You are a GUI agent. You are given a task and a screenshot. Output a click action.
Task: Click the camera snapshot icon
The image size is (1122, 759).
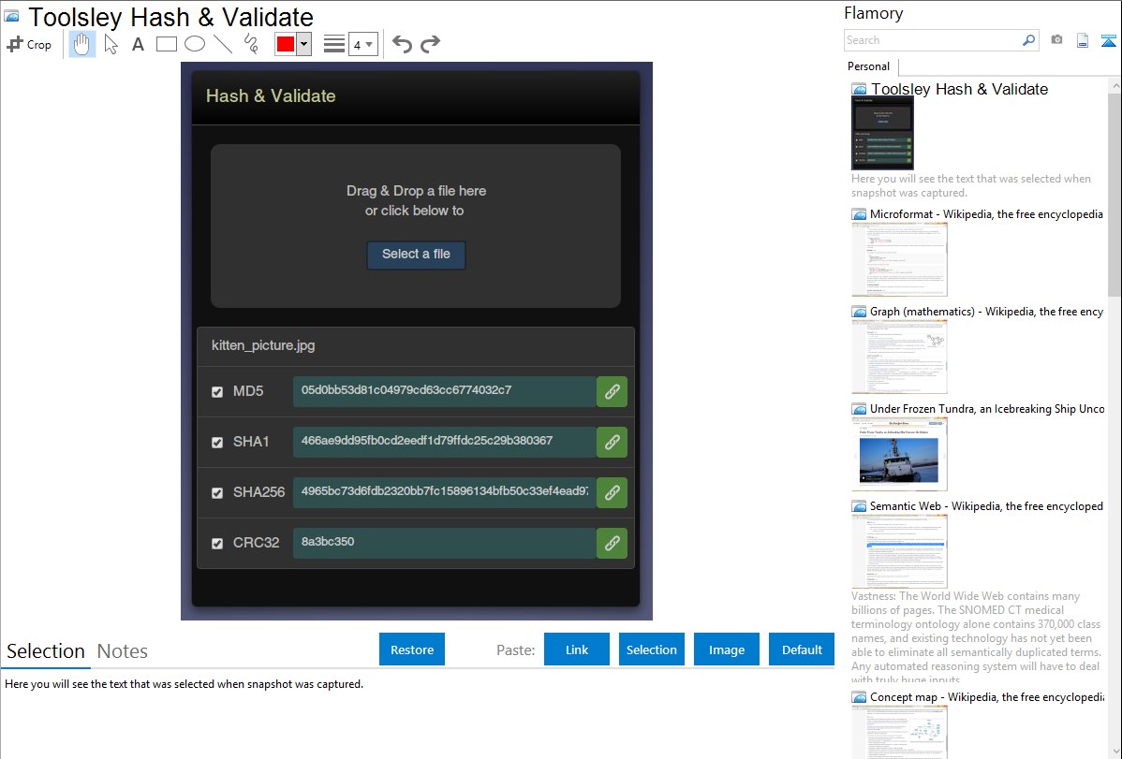click(x=1056, y=40)
